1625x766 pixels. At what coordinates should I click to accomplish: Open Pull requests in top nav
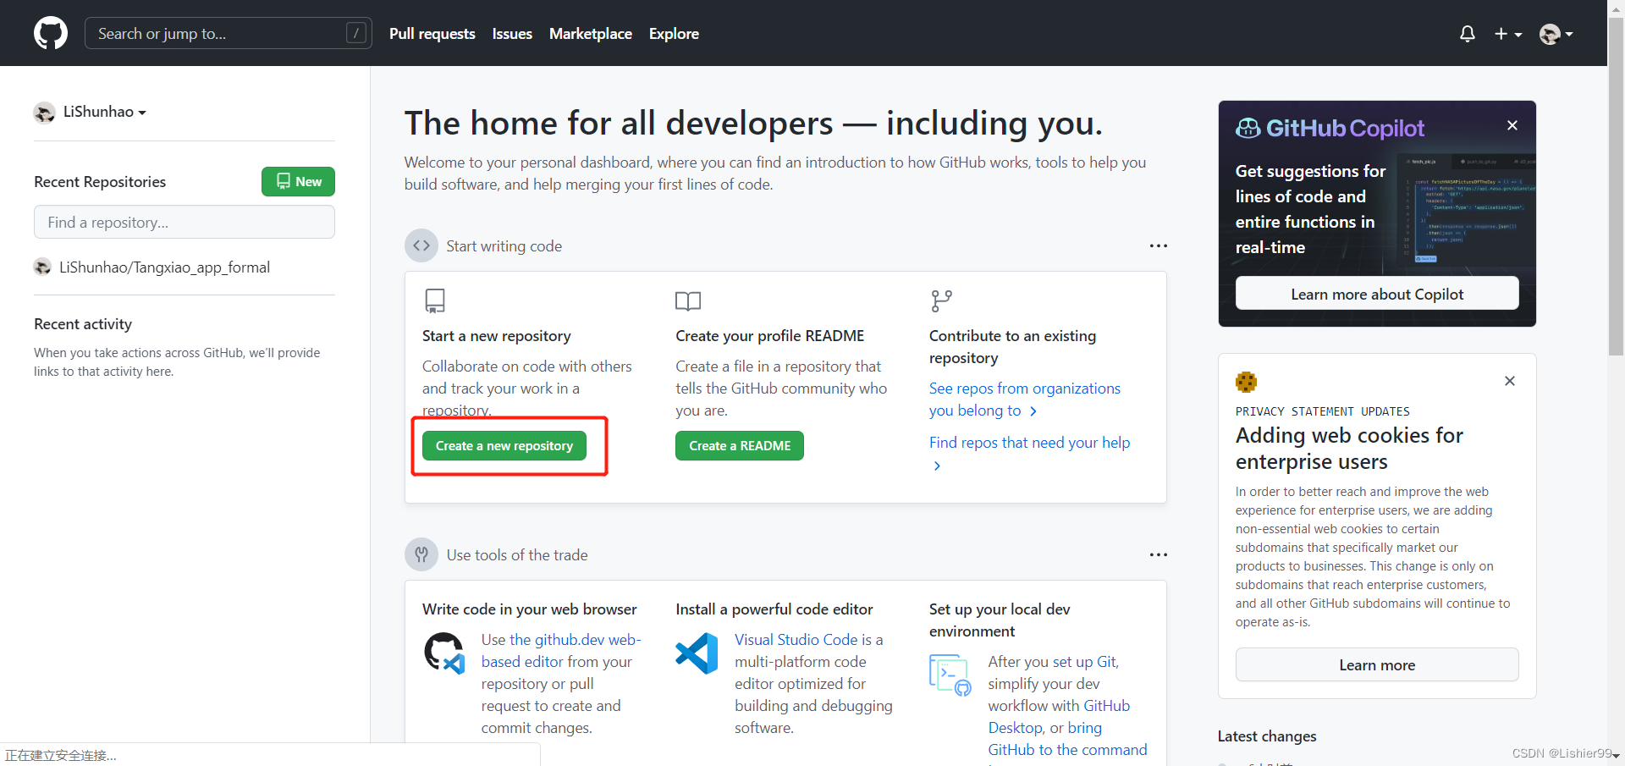(x=432, y=34)
